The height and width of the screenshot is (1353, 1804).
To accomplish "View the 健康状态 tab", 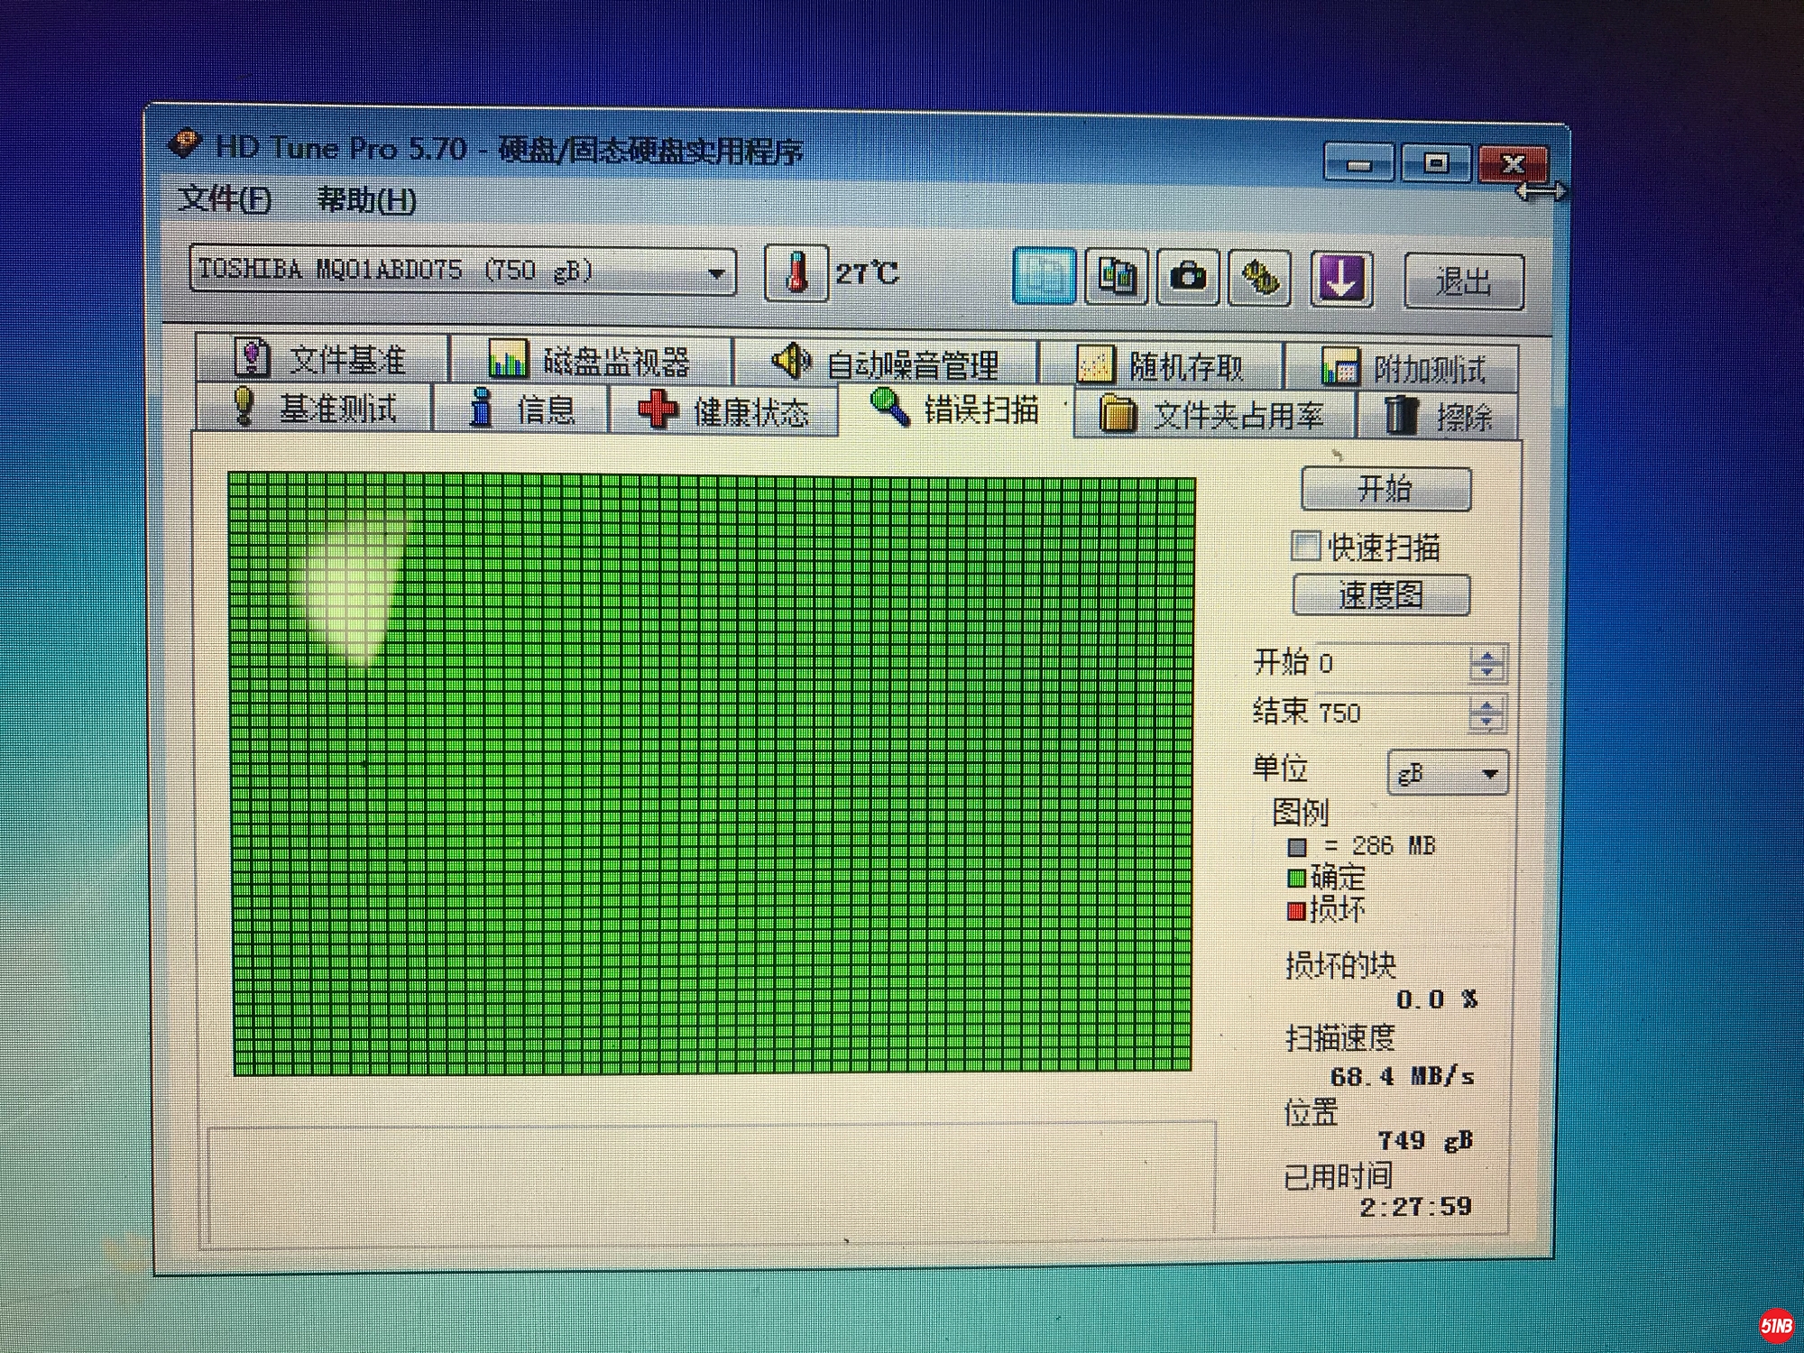I will [x=723, y=411].
